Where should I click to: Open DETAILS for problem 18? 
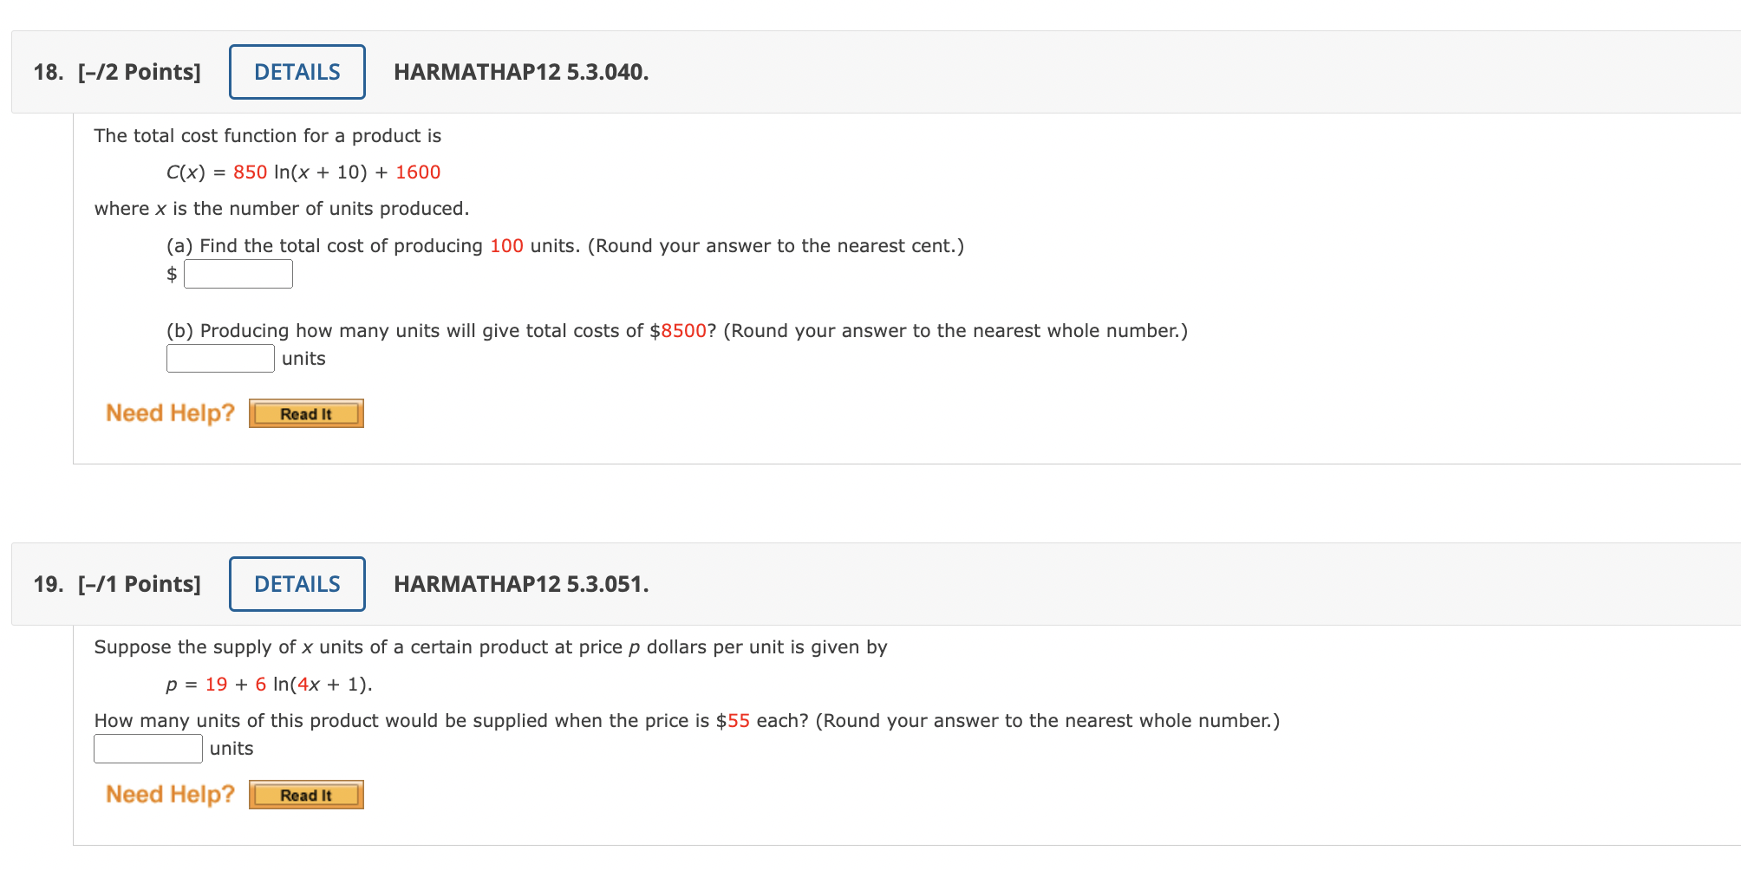(x=297, y=71)
